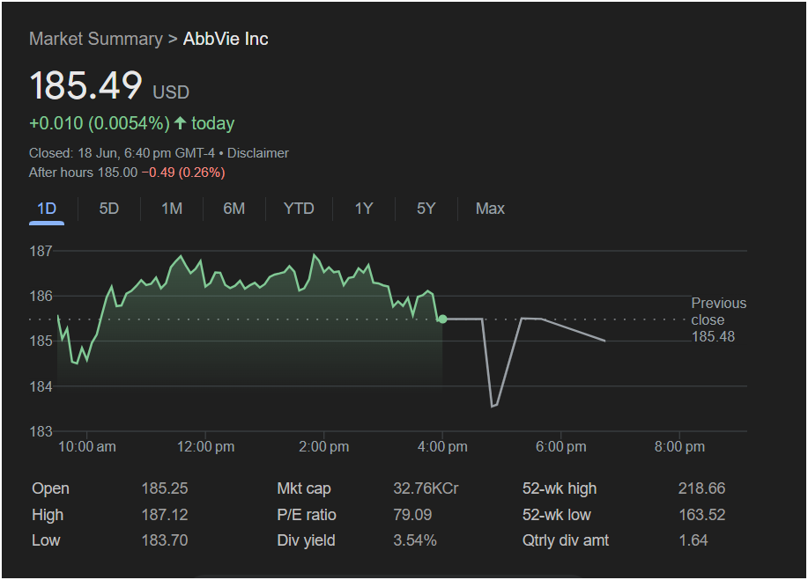Click the Mkt cap label
The image size is (808, 580).
[x=304, y=488]
